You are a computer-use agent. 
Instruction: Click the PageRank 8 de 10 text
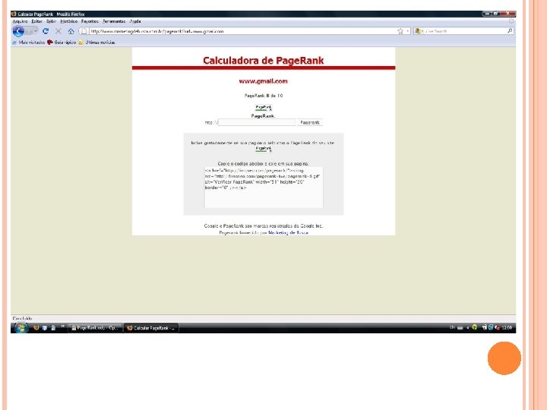point(264,96)
